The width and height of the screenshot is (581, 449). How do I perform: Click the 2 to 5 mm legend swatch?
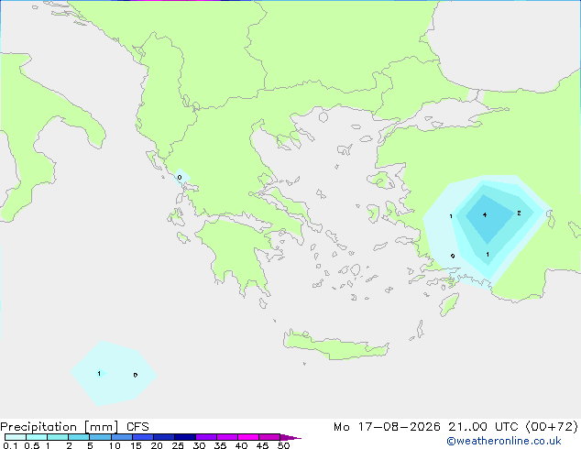79,437
